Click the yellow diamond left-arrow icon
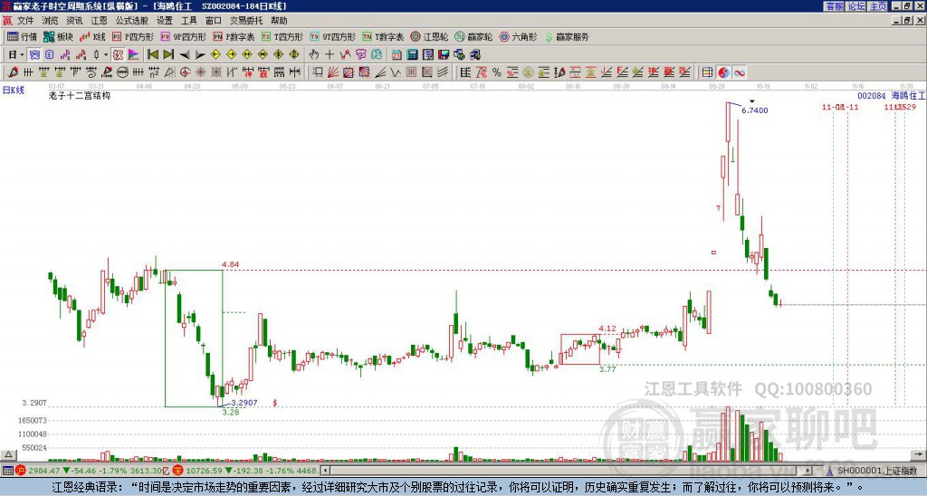Viewport: 927px width, 496px height. [215, 55]
